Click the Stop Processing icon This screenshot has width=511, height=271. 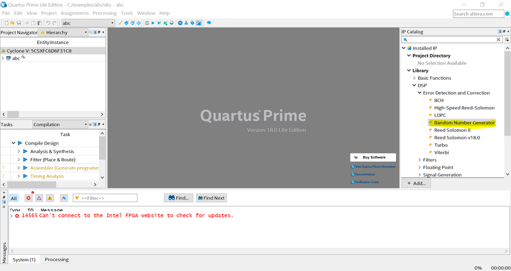[x=147, y=23]
